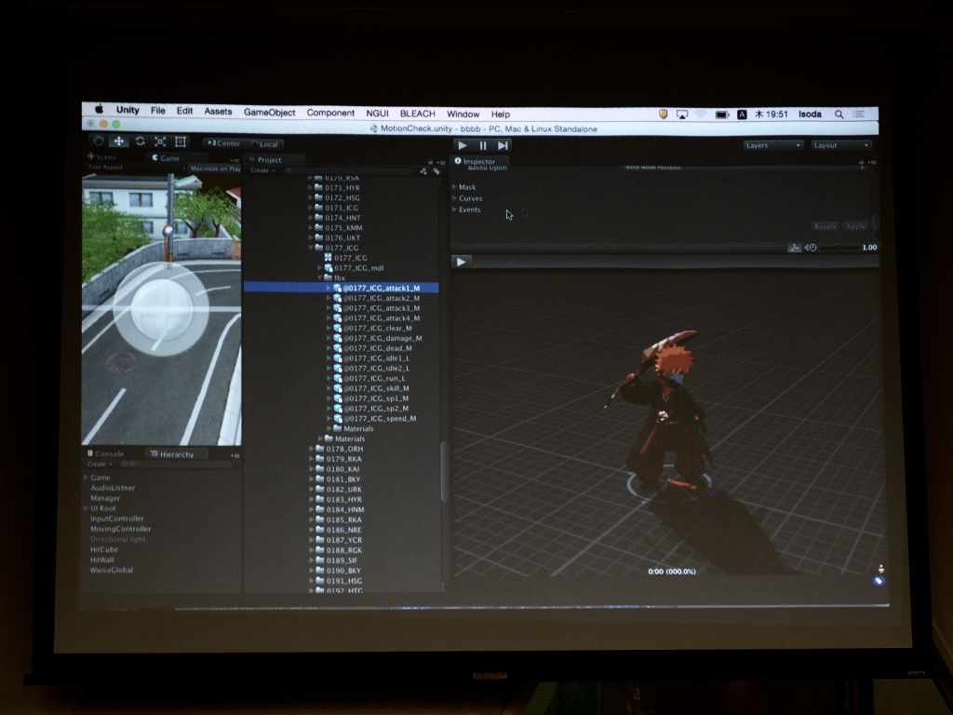Image resolution: width=953 pixels, height=715 pixels.
Task: Collapse the fbx folder
Action: coord(320,277)
